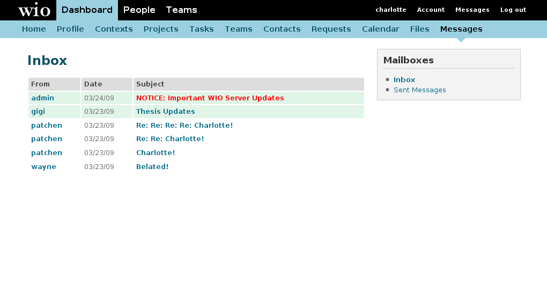Click the Inbox page heading
Screen dimensions: 547x293
(x=47, y=61)
